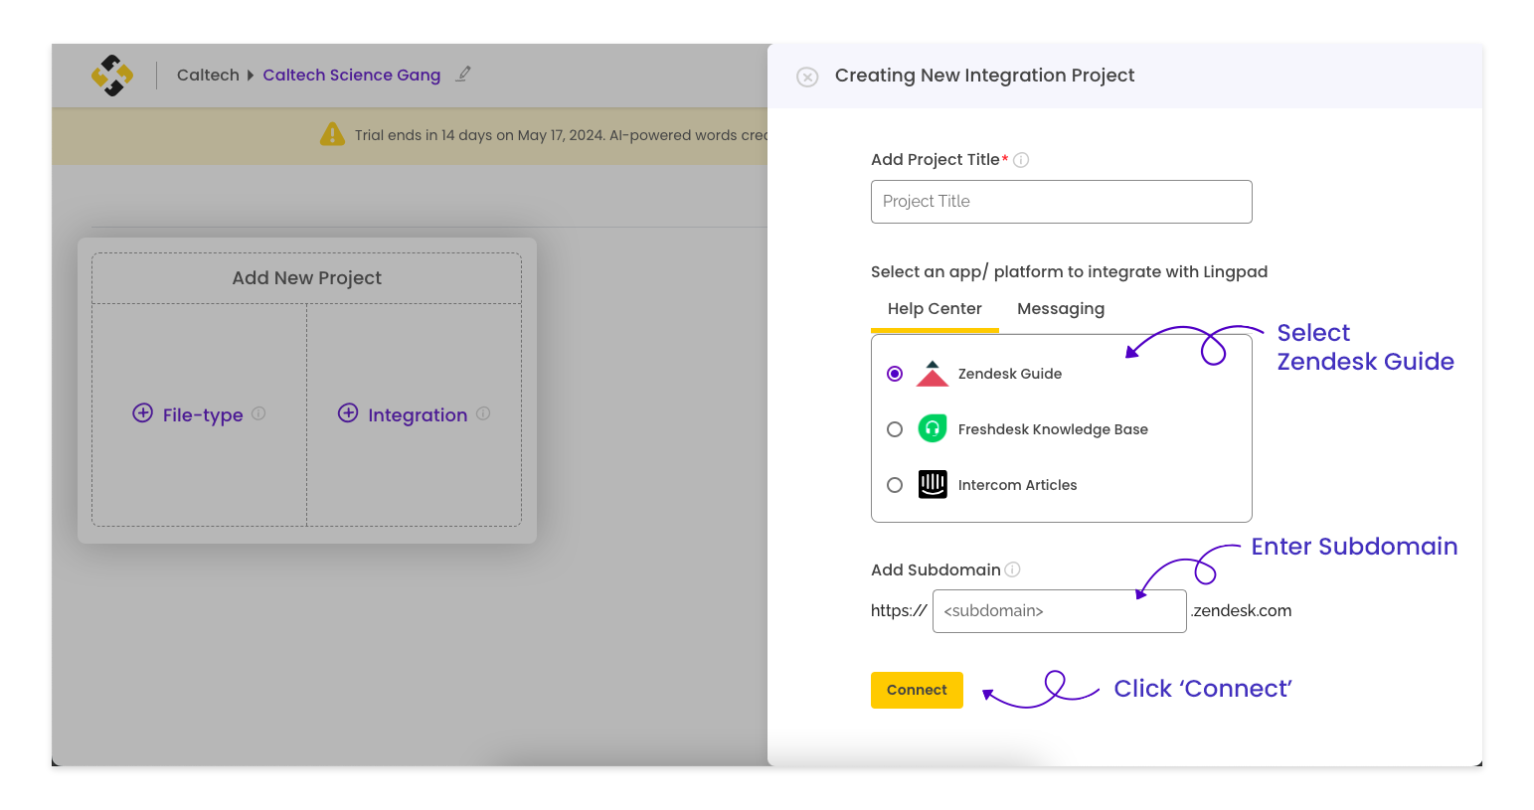Click the Zendesk Guide logo icon
1534x810 pixels.
pos(933,374)
